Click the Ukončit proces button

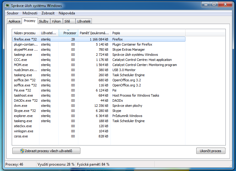click(x=211, y=151)
